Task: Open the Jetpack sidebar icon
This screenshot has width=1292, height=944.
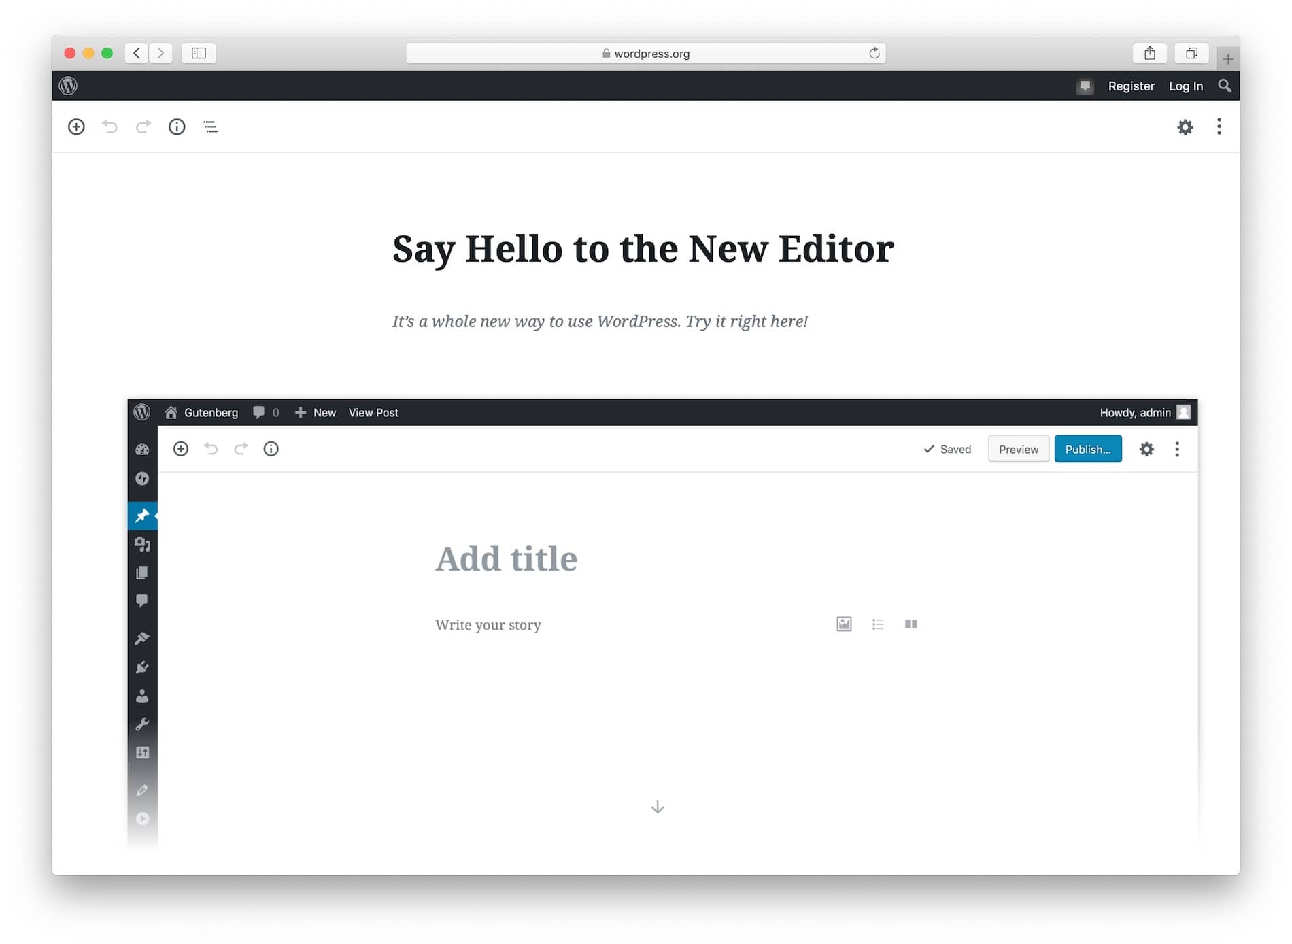Action: 142,479
